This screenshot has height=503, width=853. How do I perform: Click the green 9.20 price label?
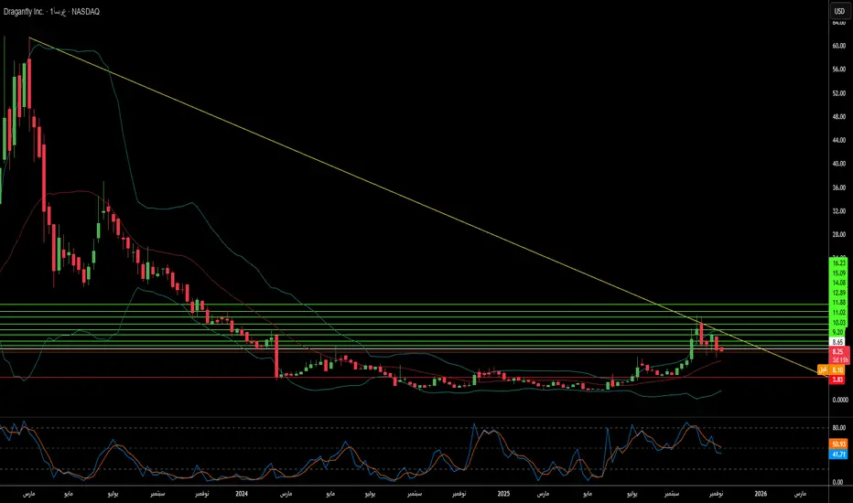[x=837, y=331]
